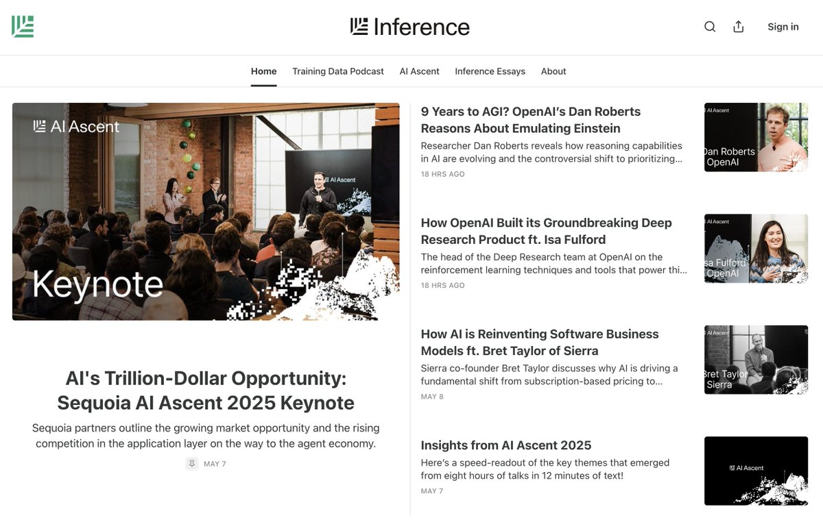The image size is (823, 520).
Task: Click the Isa Fulford OpenAI thumbnail
Action: point(756,249)
